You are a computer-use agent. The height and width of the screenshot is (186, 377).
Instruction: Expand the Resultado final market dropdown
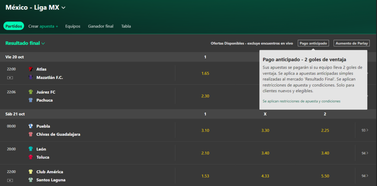point(25,43)
